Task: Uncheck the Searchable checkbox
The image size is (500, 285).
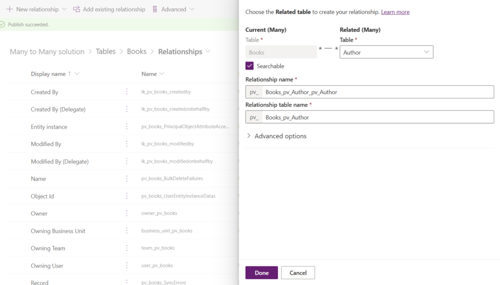Action: (x=250, y=66)
